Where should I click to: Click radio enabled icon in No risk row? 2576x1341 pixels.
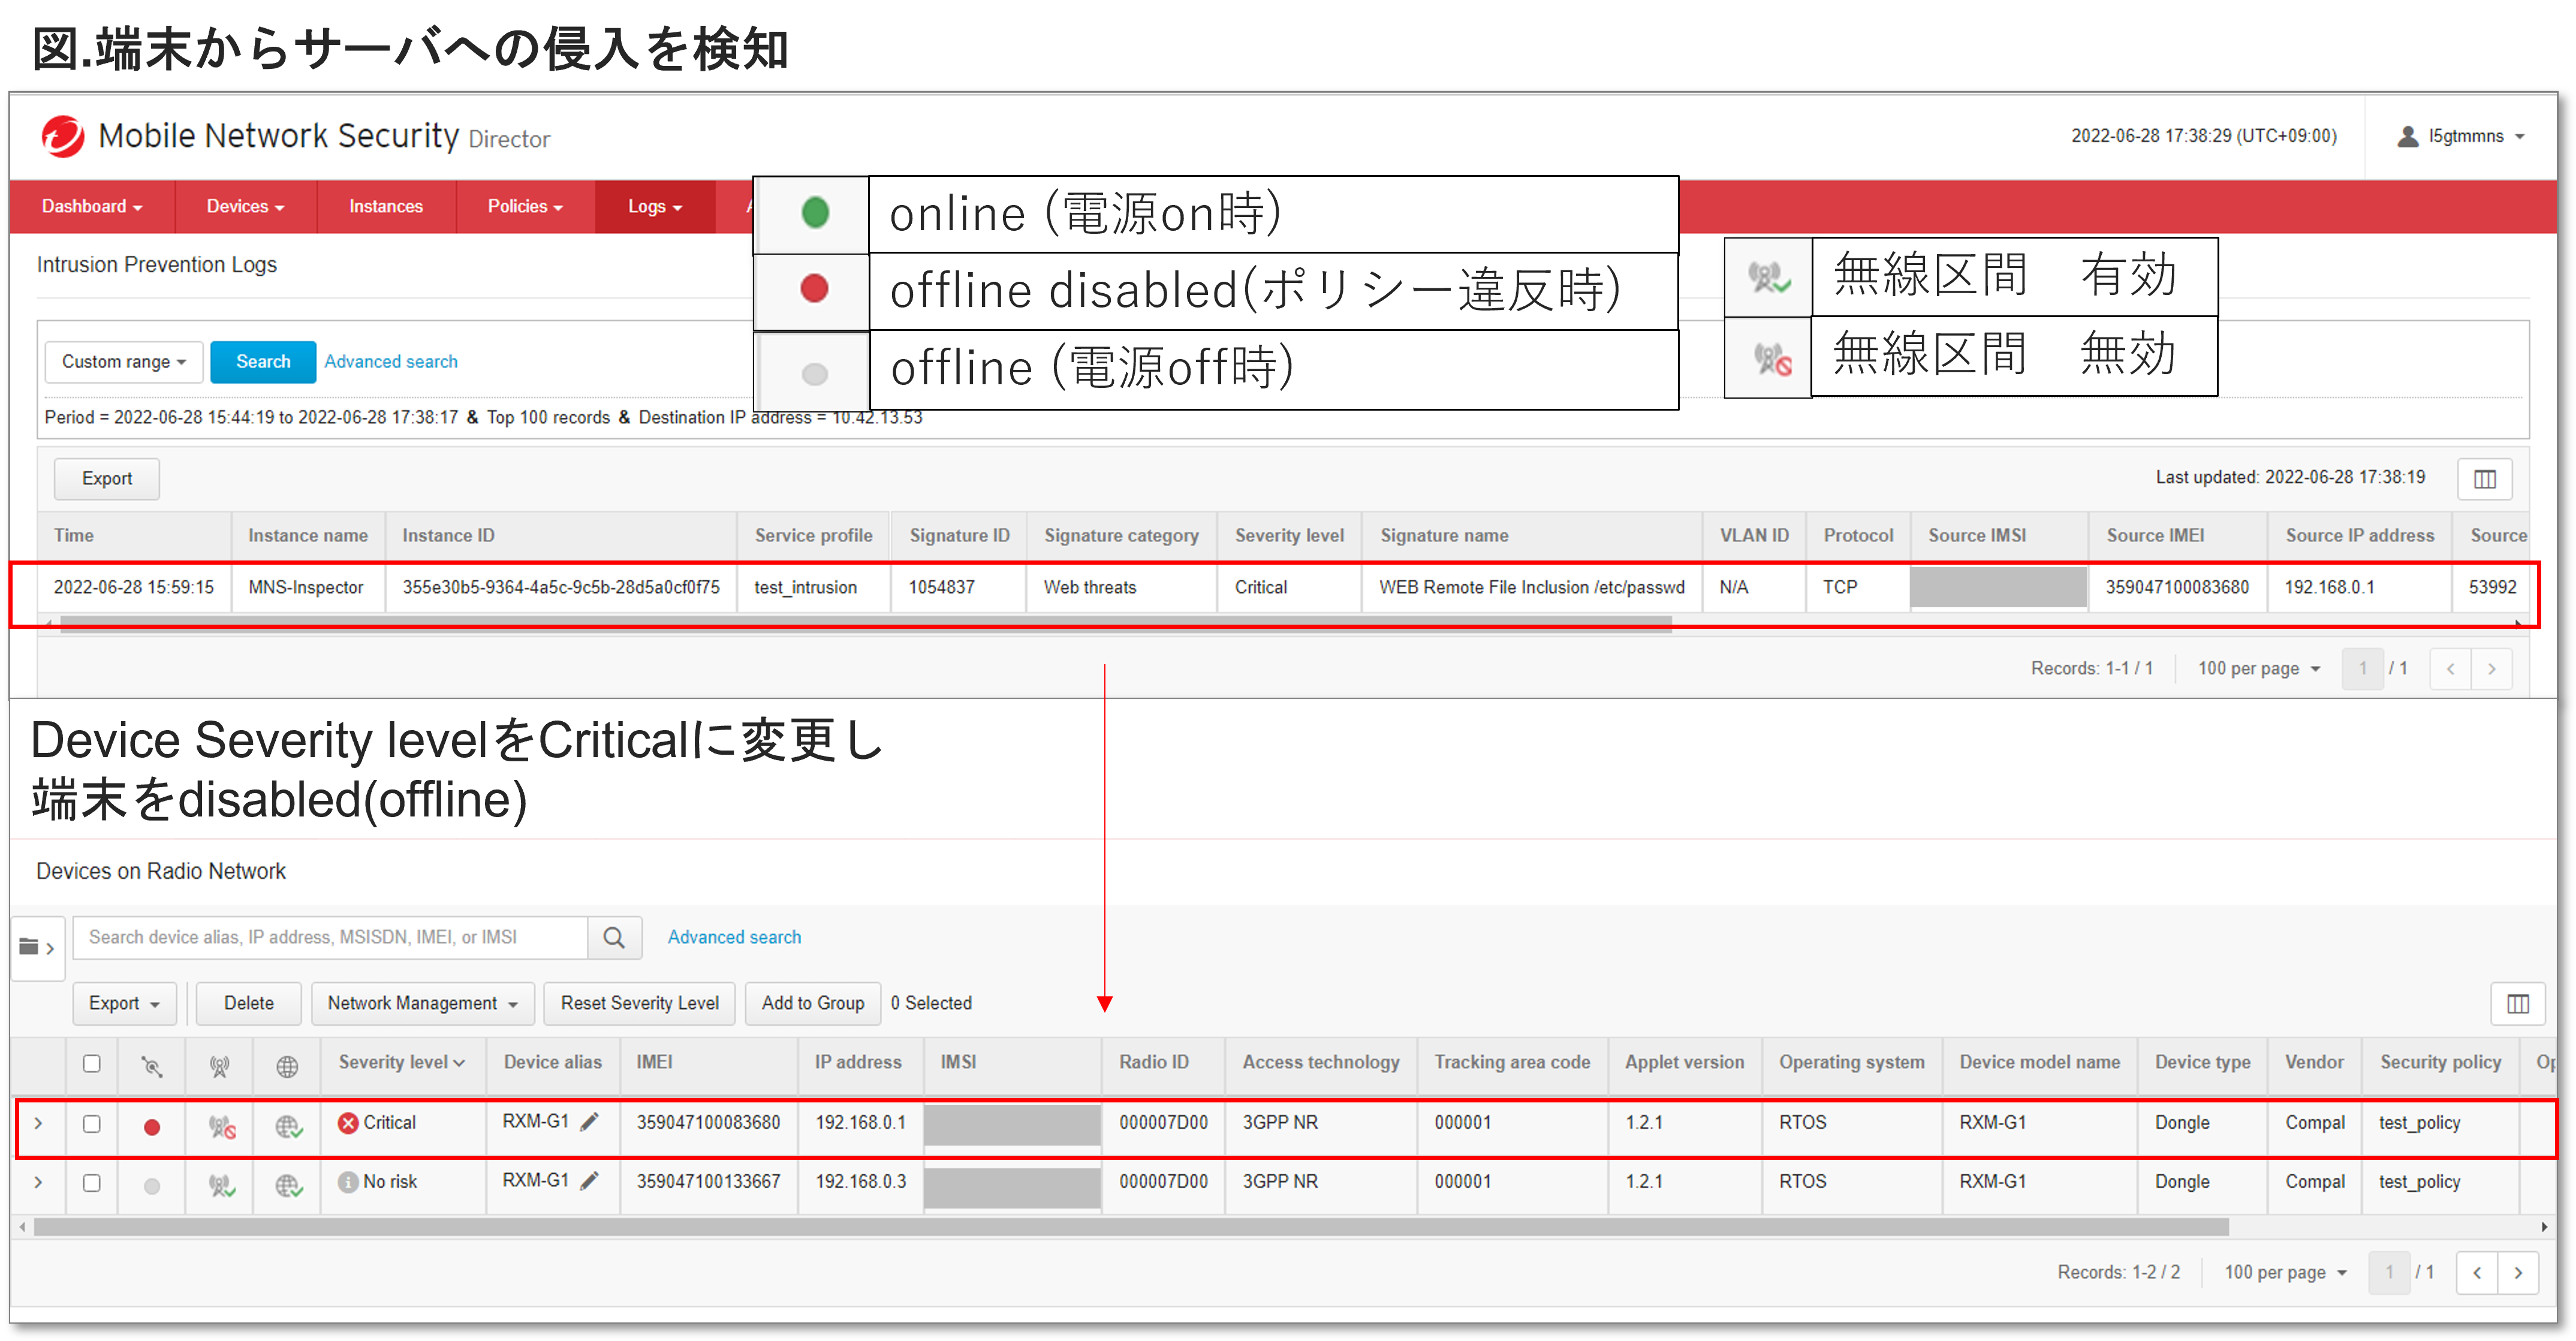coord(222,1186)
